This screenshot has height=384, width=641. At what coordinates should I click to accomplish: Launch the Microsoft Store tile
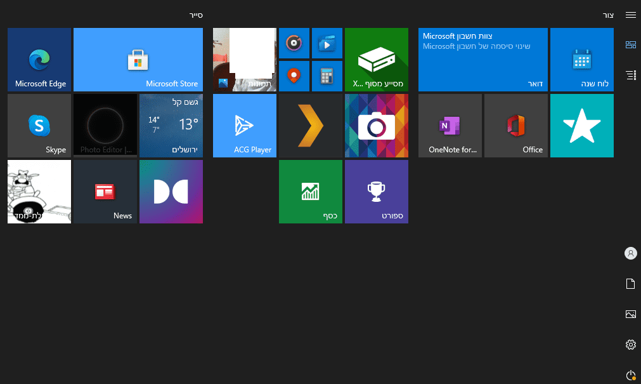(138, 60)
